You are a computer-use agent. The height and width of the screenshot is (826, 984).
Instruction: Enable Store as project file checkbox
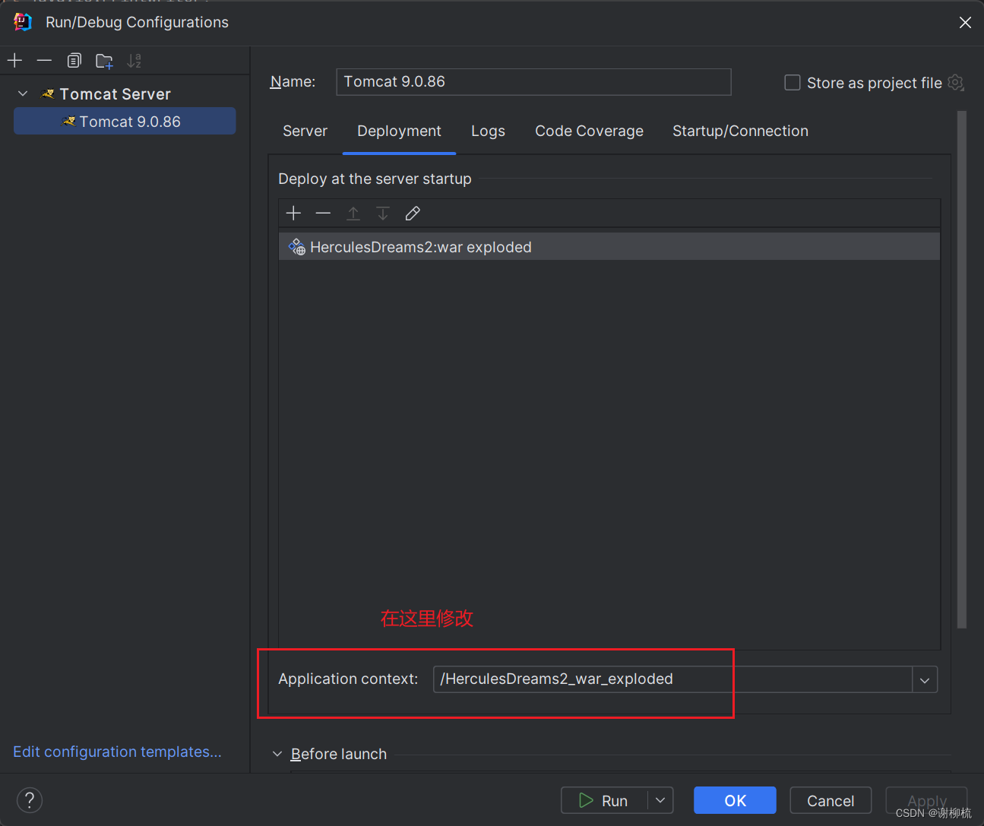[793, 83]
